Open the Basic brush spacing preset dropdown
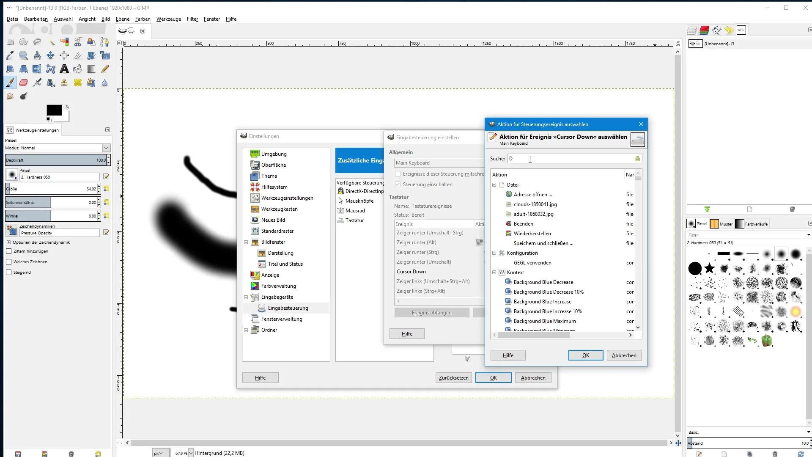Image resolution: width=812 pixels, height=457 pixels. pos(808,432)
